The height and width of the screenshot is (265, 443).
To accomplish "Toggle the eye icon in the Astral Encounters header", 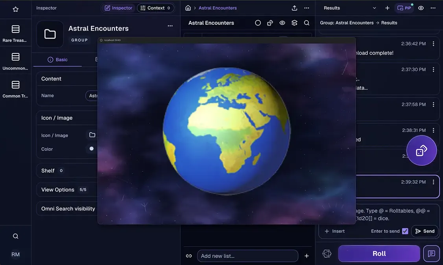I will click(282, 23).
